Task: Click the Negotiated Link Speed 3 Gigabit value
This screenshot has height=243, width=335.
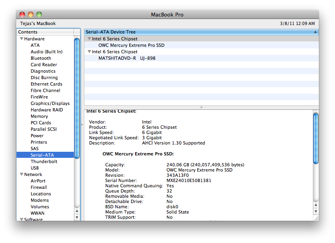Action: [x=152, y=138]
